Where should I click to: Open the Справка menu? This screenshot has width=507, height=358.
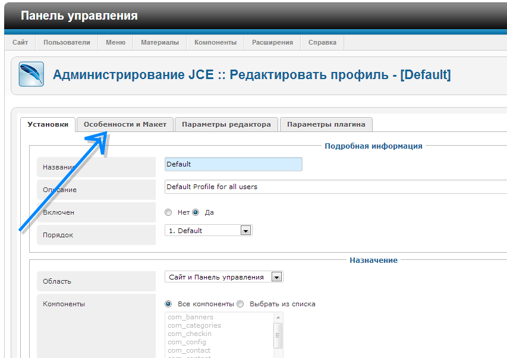(x=322, y=43)
